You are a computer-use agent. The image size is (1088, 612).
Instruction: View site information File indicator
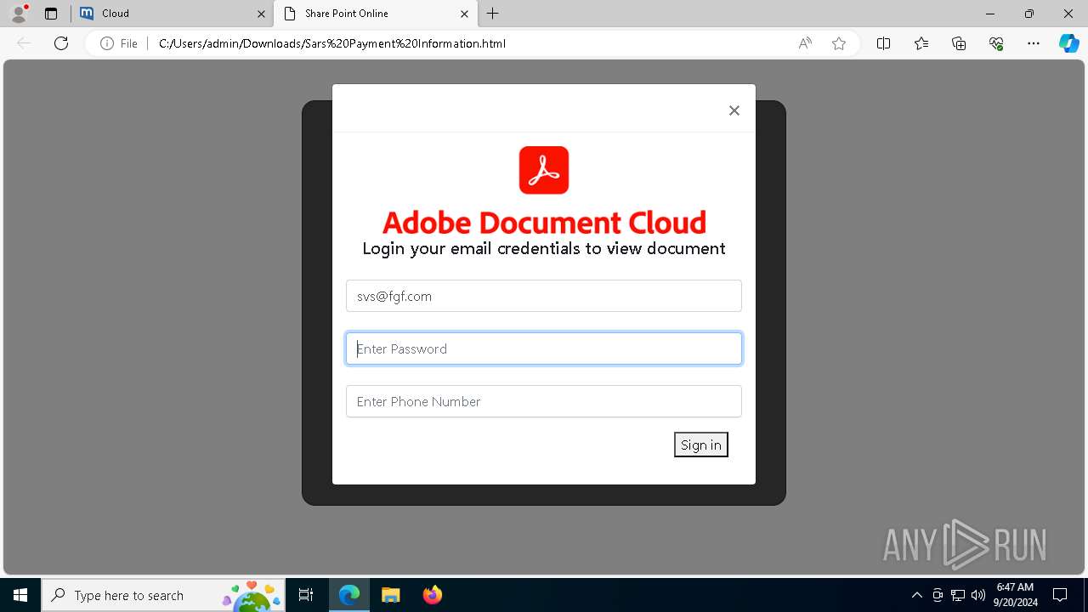(119, 43)
